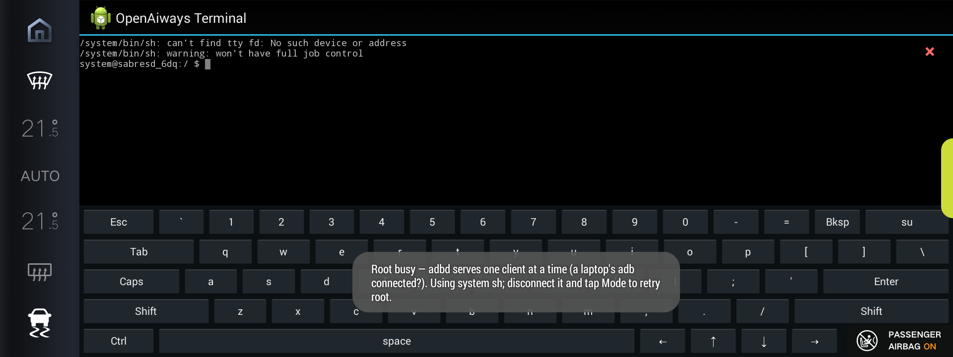Tap the q key
Viewport: 953px width, 357px height.
[x=225, y=252]
